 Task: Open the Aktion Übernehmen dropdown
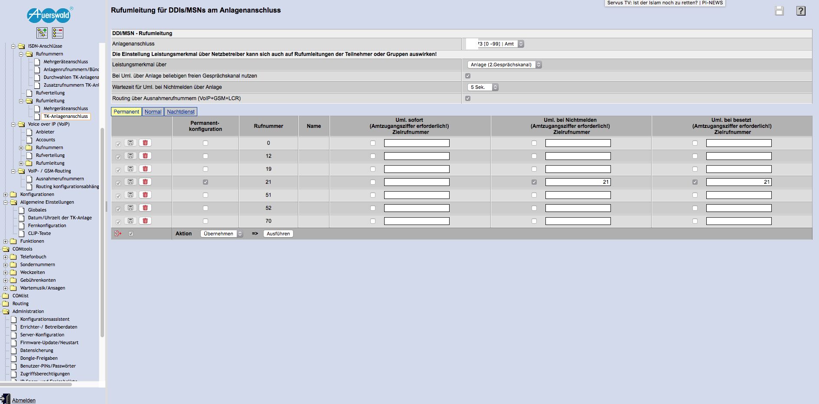click(222, 234)
